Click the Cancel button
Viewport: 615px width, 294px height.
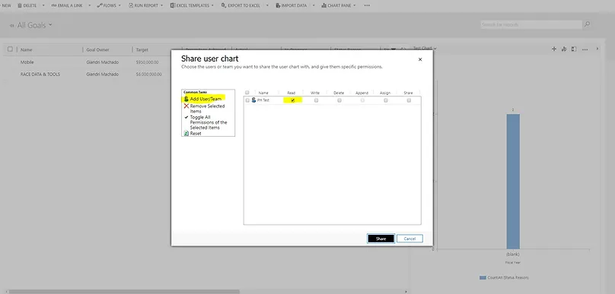pos(409,239)
